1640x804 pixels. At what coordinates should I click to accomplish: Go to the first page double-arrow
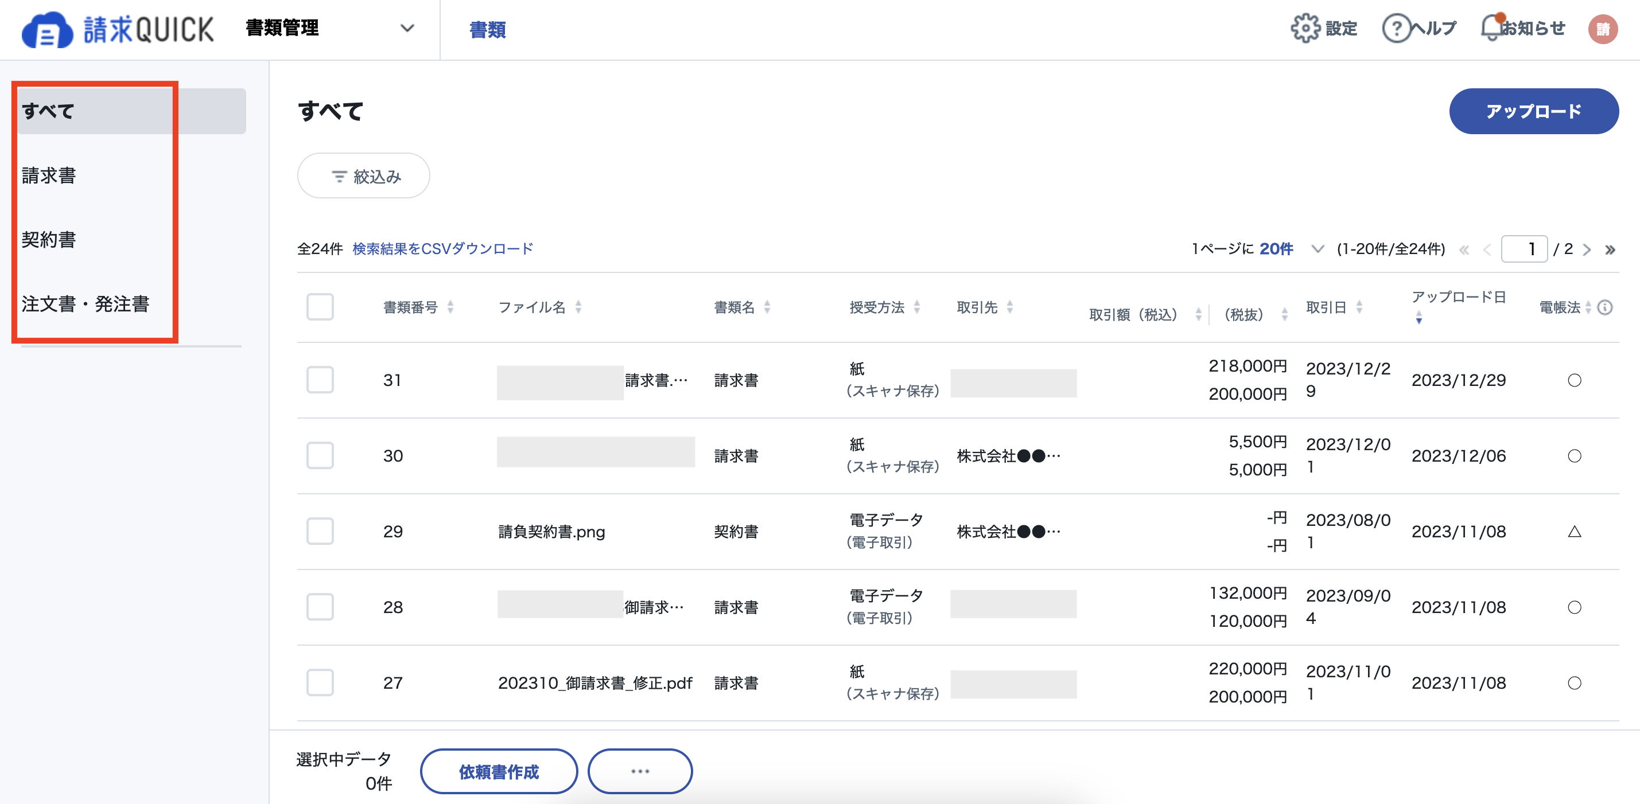1464,250
